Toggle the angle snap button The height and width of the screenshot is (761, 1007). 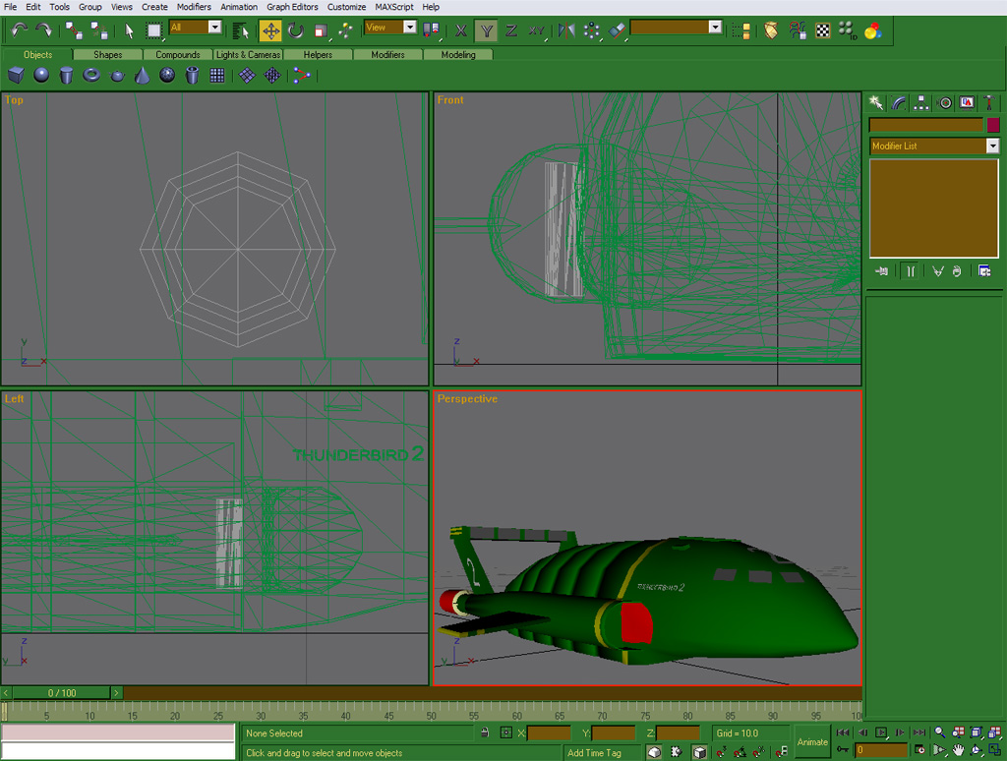(740, 751)
